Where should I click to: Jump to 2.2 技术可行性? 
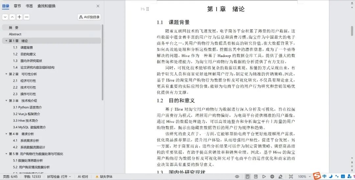24,88
